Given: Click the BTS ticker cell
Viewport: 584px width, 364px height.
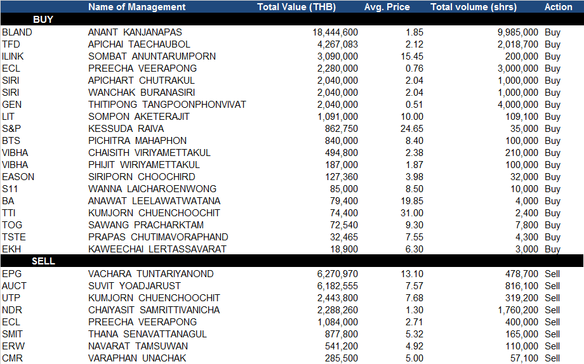Looking at the screenshot, I should 11,141.
